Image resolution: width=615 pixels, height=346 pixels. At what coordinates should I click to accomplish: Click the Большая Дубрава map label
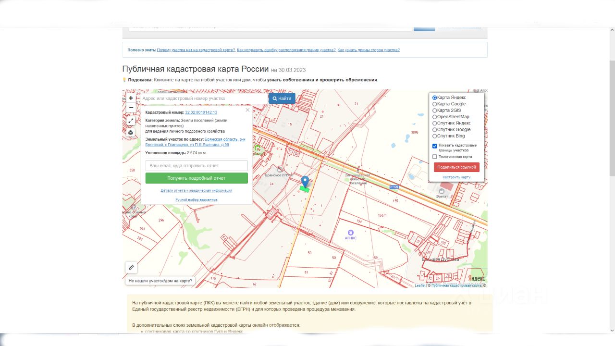coord(440,259)
